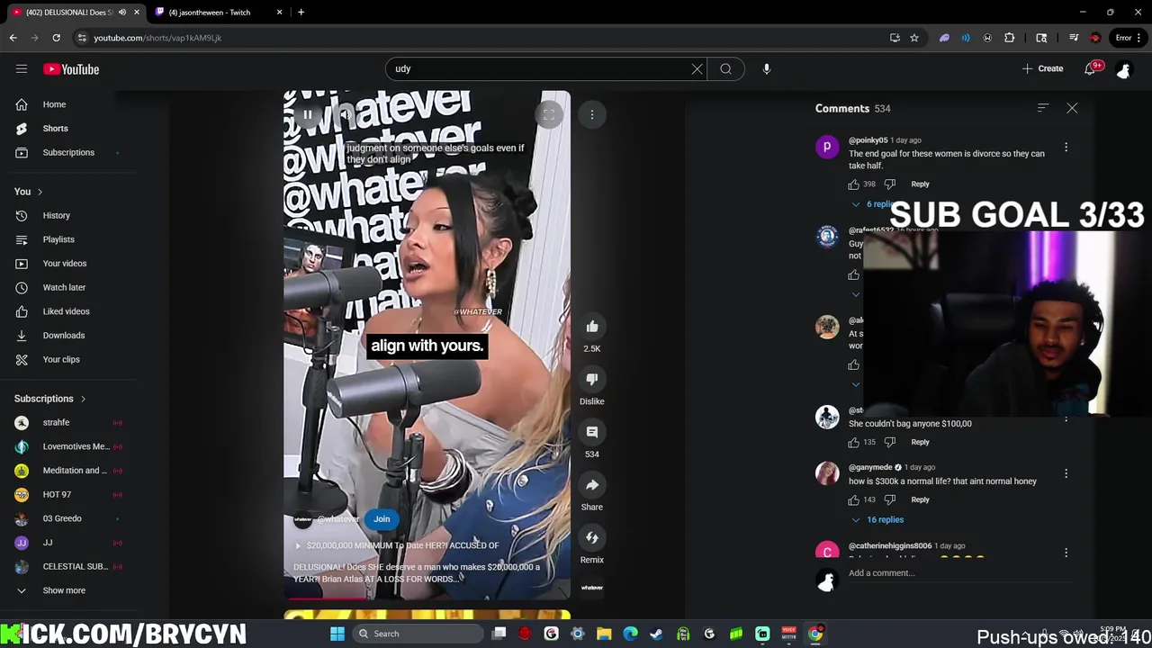1152x648 pixels.
Task: Like @ganymede's comment
Action: pos(853,499)
